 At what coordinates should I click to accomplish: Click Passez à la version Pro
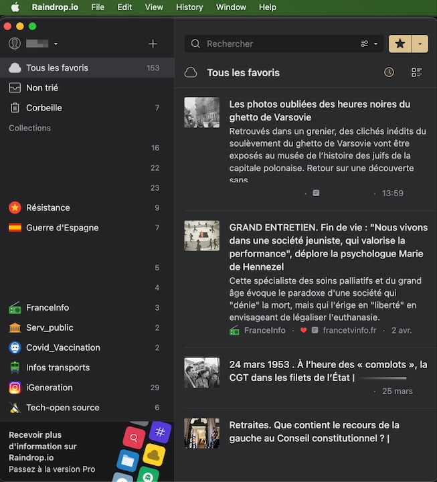(x=52, y=469)
